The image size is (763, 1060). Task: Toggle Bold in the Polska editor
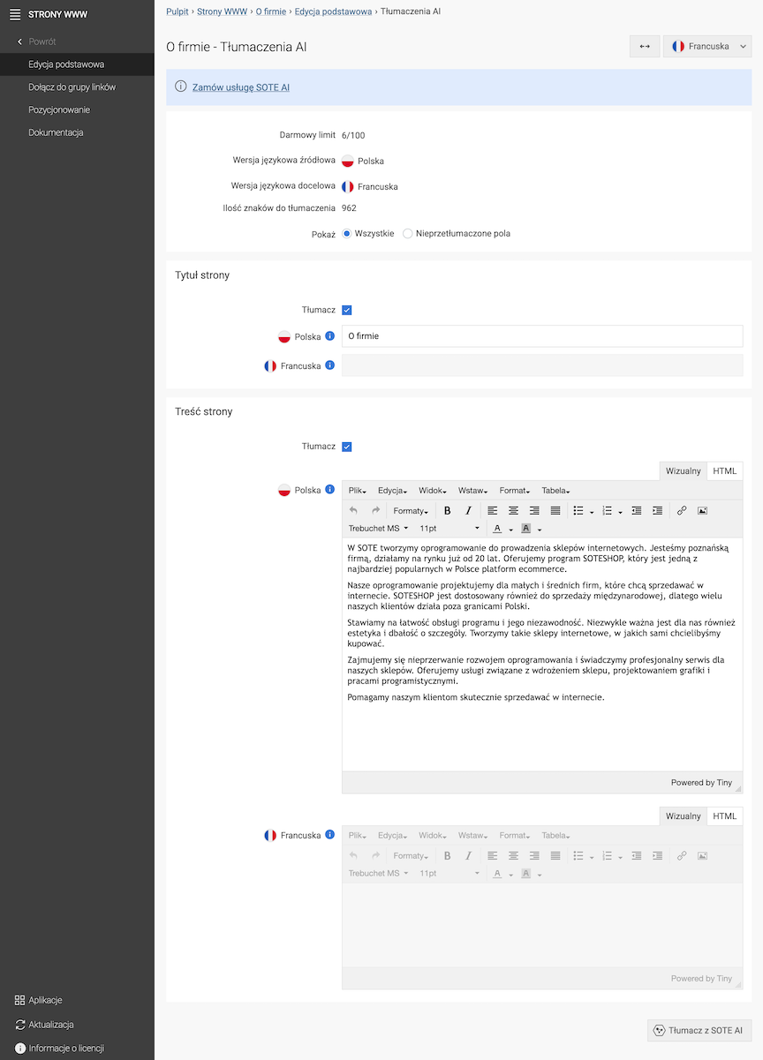pos(448,510)
